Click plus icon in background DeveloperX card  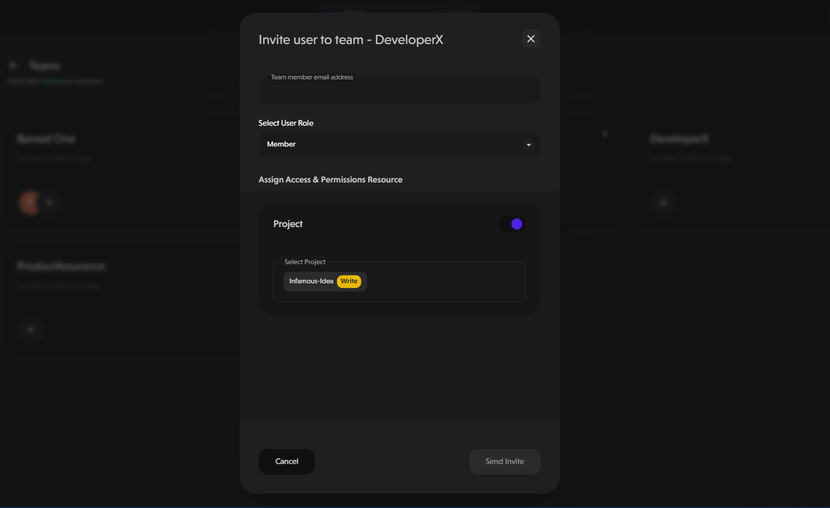[x=664, y=203]
